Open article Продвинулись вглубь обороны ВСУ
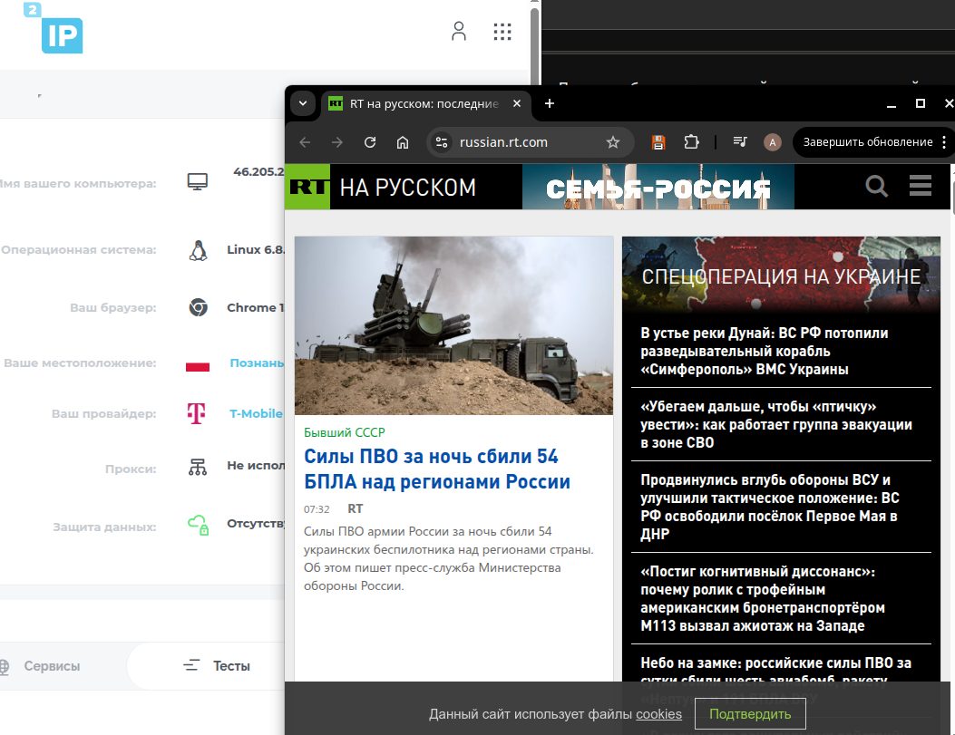 click(770, 507)
